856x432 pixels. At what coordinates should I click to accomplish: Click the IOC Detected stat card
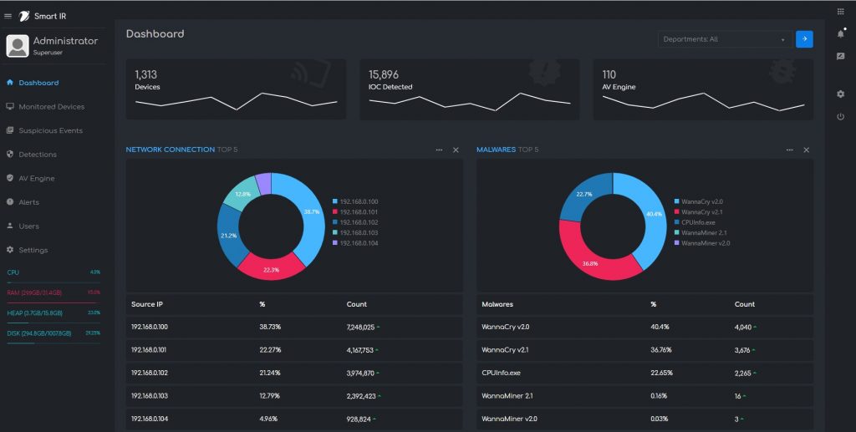[x=469, y=89]
